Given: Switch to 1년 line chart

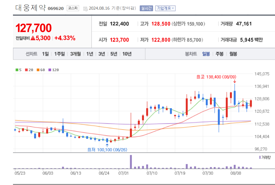Looking at the screenshot, I should [90, 54].
